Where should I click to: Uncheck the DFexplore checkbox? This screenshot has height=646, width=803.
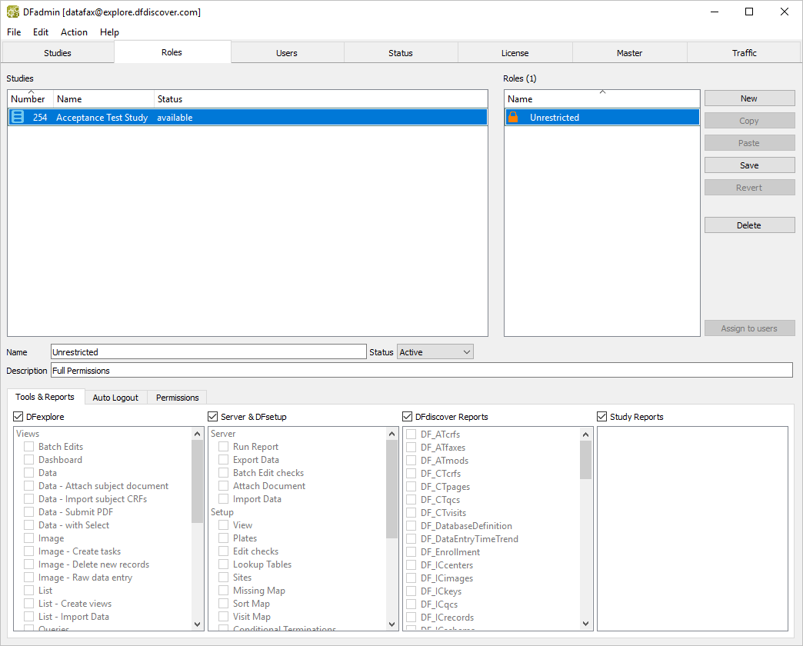(x=18, y=417)
